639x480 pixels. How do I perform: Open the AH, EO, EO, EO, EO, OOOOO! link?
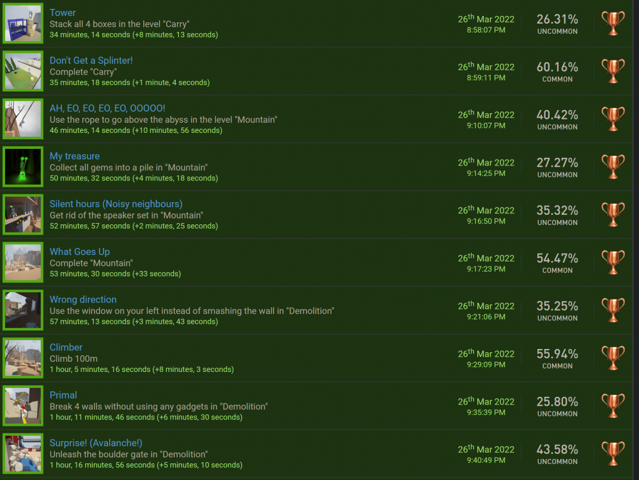107,108
